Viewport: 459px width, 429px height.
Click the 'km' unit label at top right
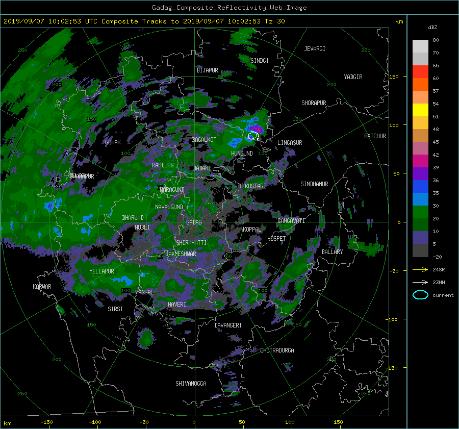pos(399,21)
